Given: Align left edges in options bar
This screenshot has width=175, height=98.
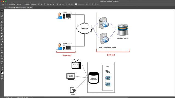Looking at the screenshot, I should [x=48, y=4].
